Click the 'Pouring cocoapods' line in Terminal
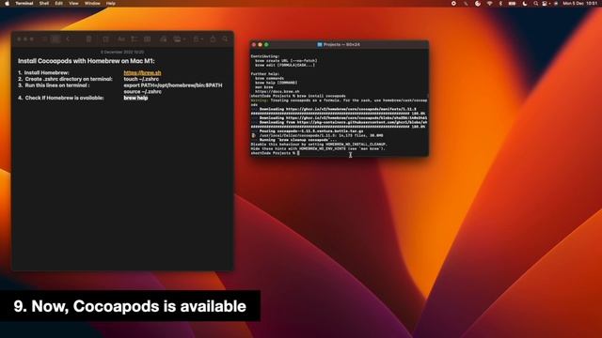This screenshot has height=338, width=602. point(311,131)
